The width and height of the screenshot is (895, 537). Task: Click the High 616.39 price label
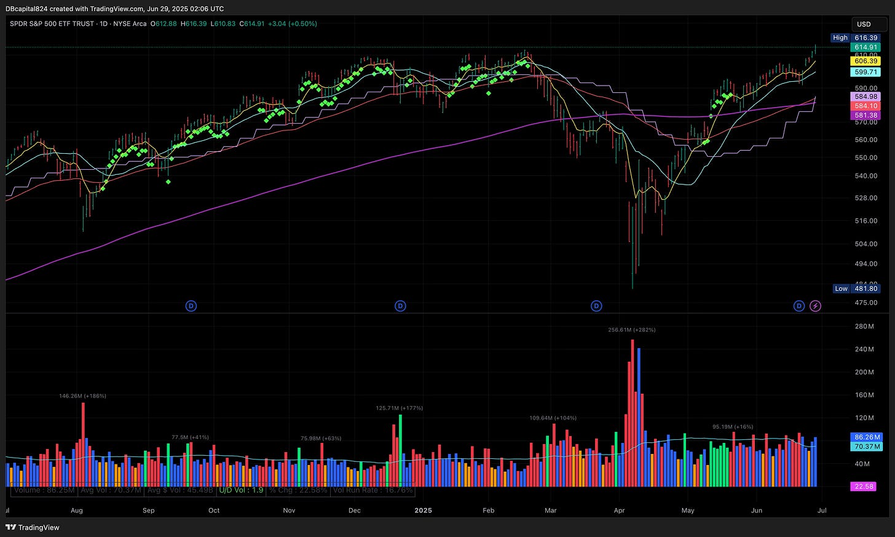click(x=856, y=38)
